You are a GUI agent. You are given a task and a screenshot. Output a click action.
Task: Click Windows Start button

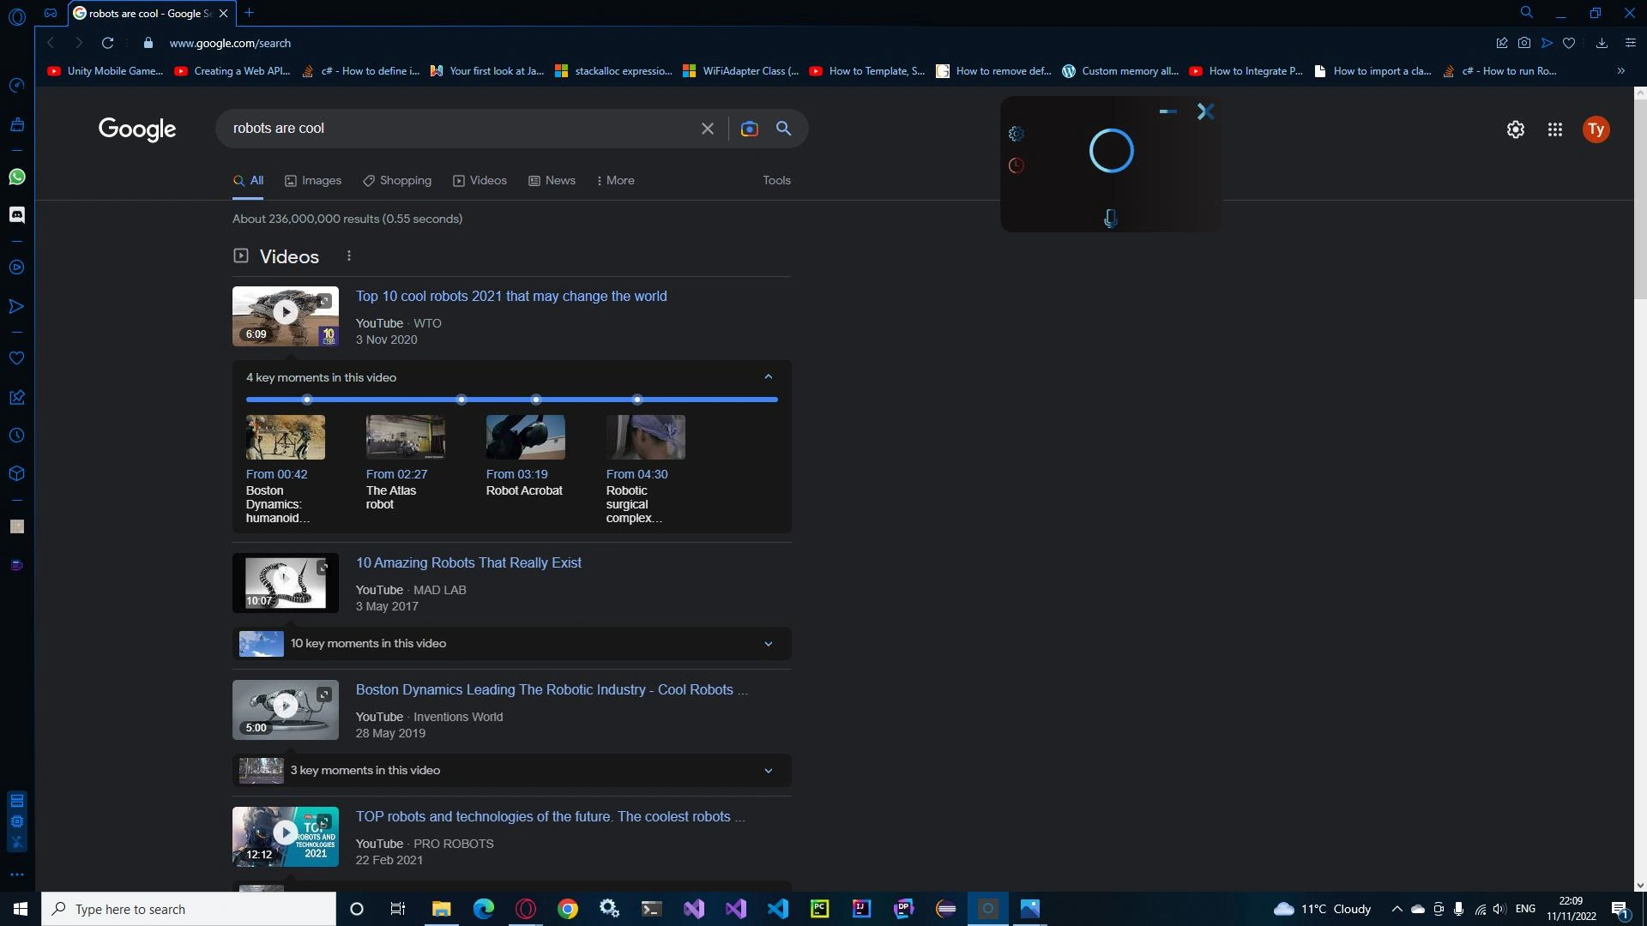point(21,909)
